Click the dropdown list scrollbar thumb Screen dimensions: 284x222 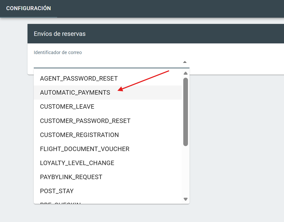coord(185,112)
